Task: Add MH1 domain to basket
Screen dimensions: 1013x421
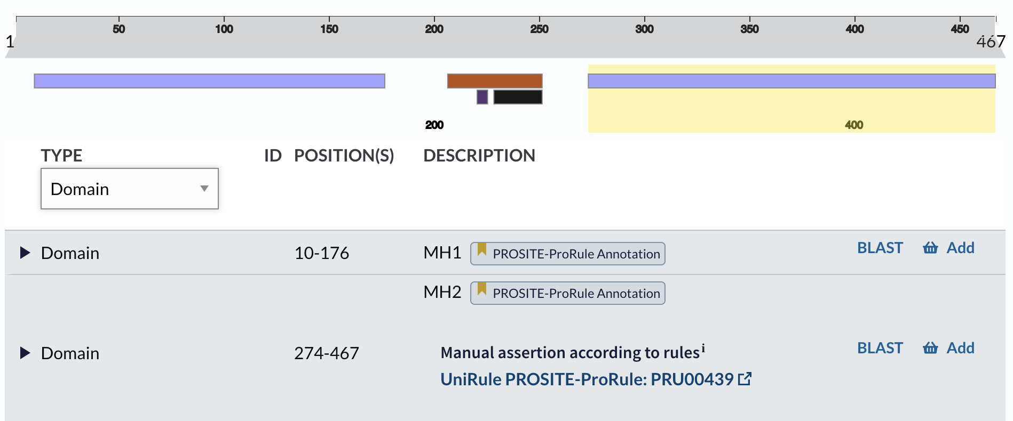Action: point(960,248)
